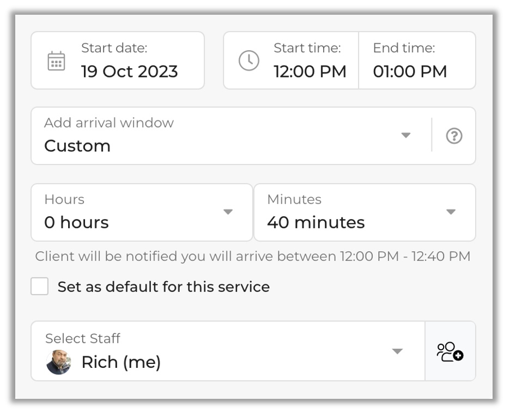
Task: Open the Hours dropdown arrow
Action: (x=228, y=212)
